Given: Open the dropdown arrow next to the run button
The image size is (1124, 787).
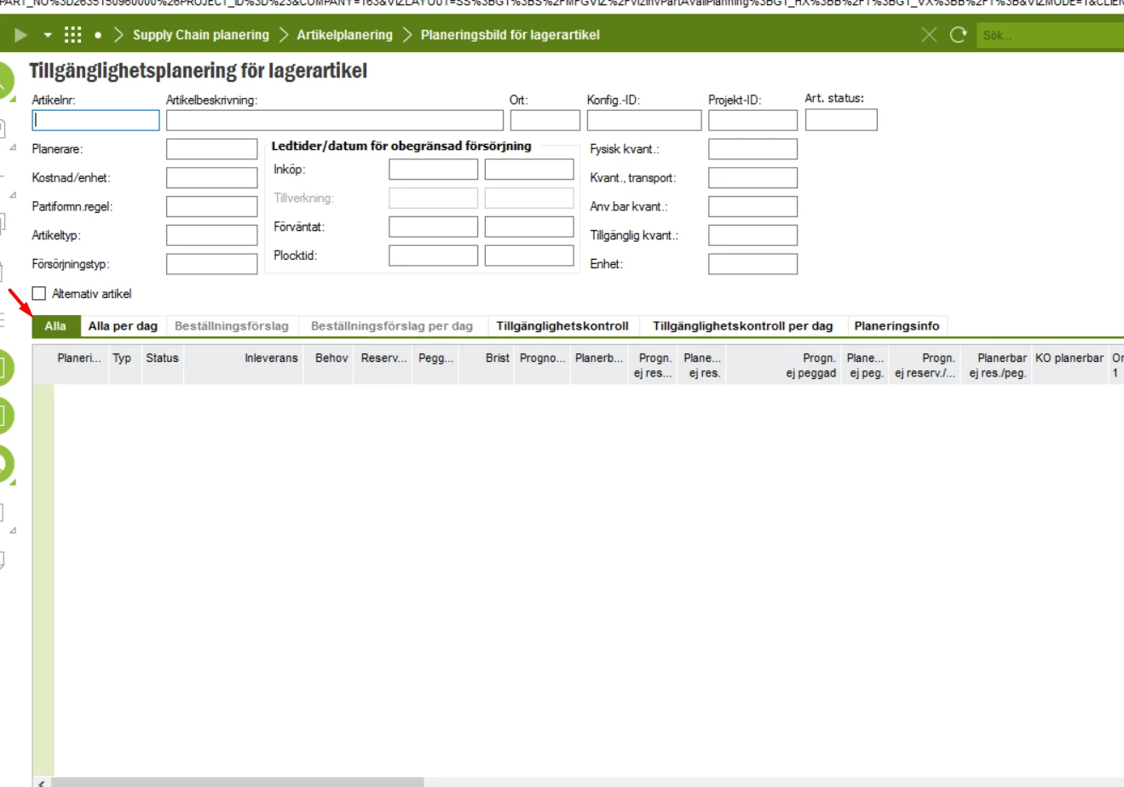Looking at the screenshot, I should pyautogui.click(x=47, y=36).
